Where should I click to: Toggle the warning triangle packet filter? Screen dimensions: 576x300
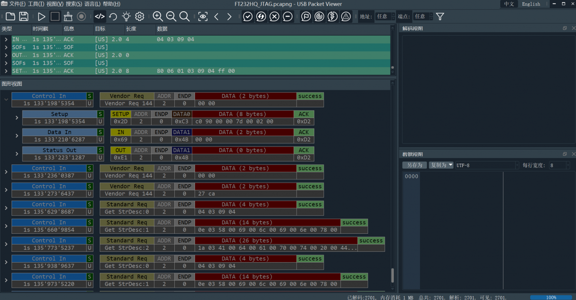click(x=346, y=16)
